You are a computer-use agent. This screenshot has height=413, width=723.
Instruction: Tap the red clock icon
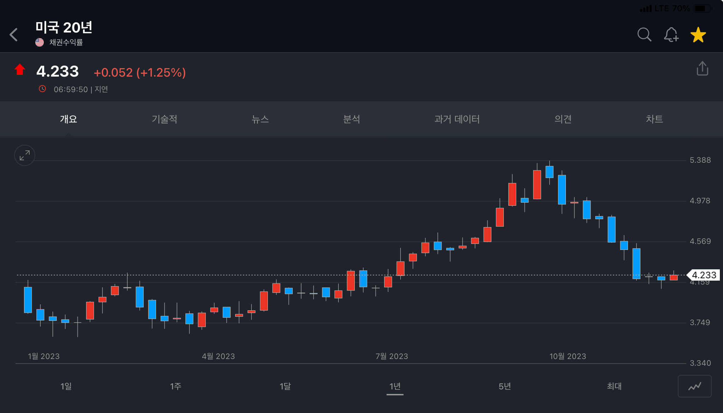pyautogui.click(x=42, y=89)
